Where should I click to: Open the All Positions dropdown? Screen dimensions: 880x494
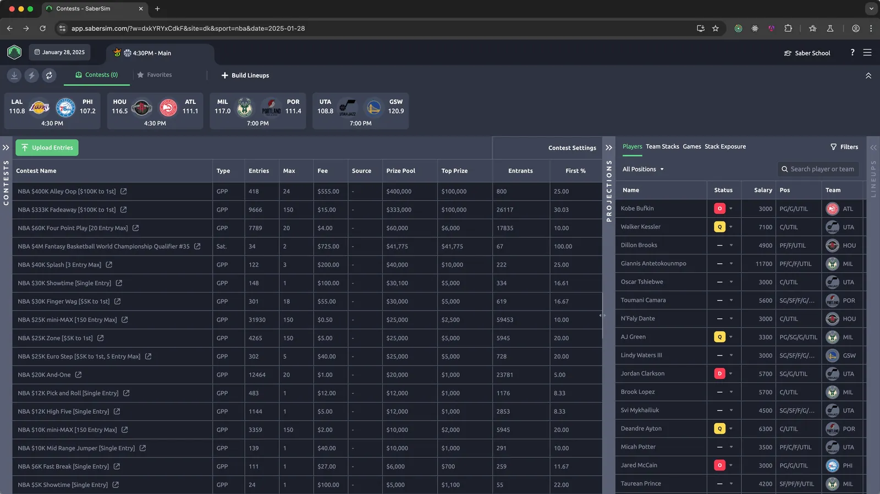(643, 169)
